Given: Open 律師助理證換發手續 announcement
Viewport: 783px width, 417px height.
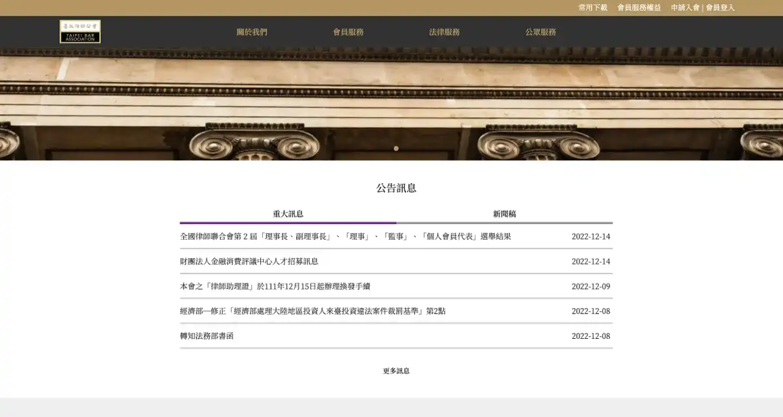Looking at the screenshot, I should (x=275, y=286).
